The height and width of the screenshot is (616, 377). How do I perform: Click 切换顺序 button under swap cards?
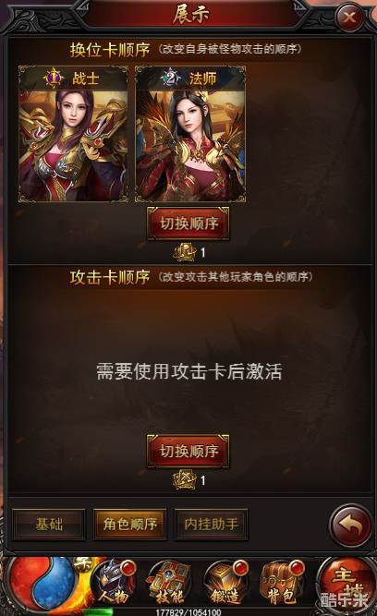188,223
